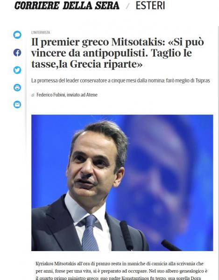The height and width of the screenshot is (280, 219).
Task: Open the article photo of Mitsotakis
Action: pyautogui.click(x=122, y=182)
